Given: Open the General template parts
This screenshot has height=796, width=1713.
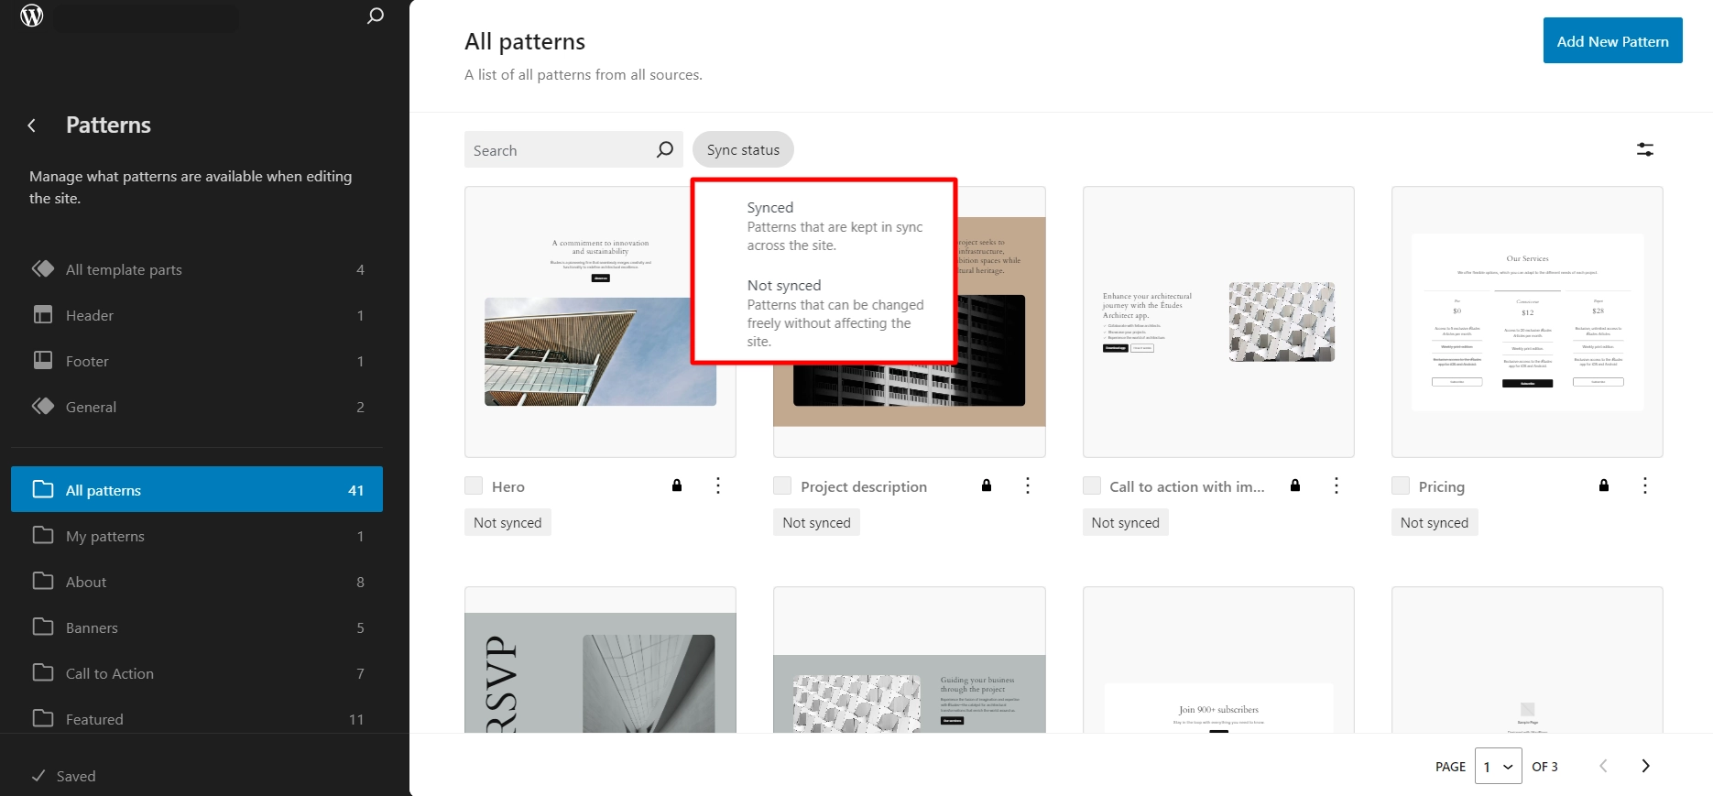Looking at the screenshot, I should pyautogui.click(x=197, y=407).
